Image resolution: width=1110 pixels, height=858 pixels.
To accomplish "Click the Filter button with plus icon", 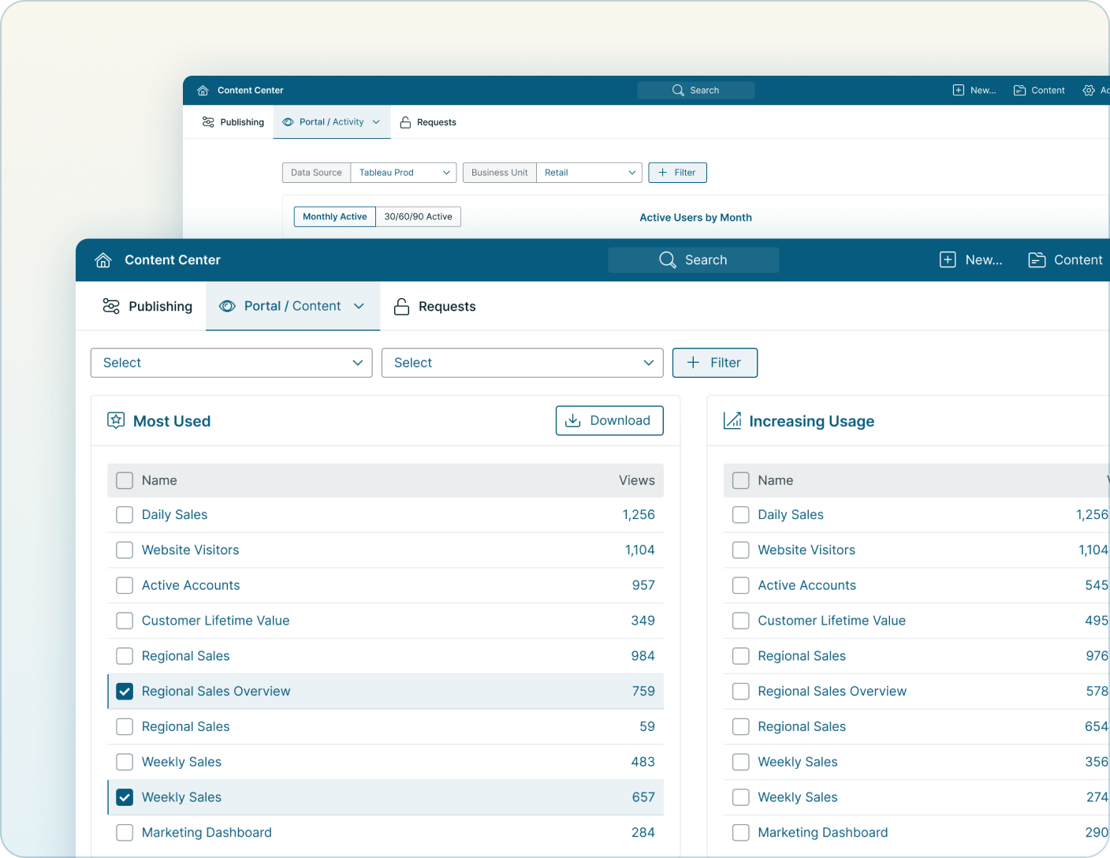I will [714, 363].
